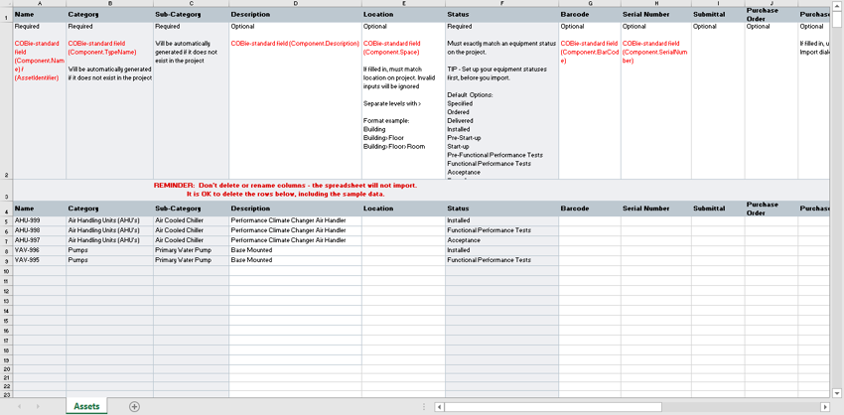Select Functional Performance Tests status for VAV-995

[501, 260]
